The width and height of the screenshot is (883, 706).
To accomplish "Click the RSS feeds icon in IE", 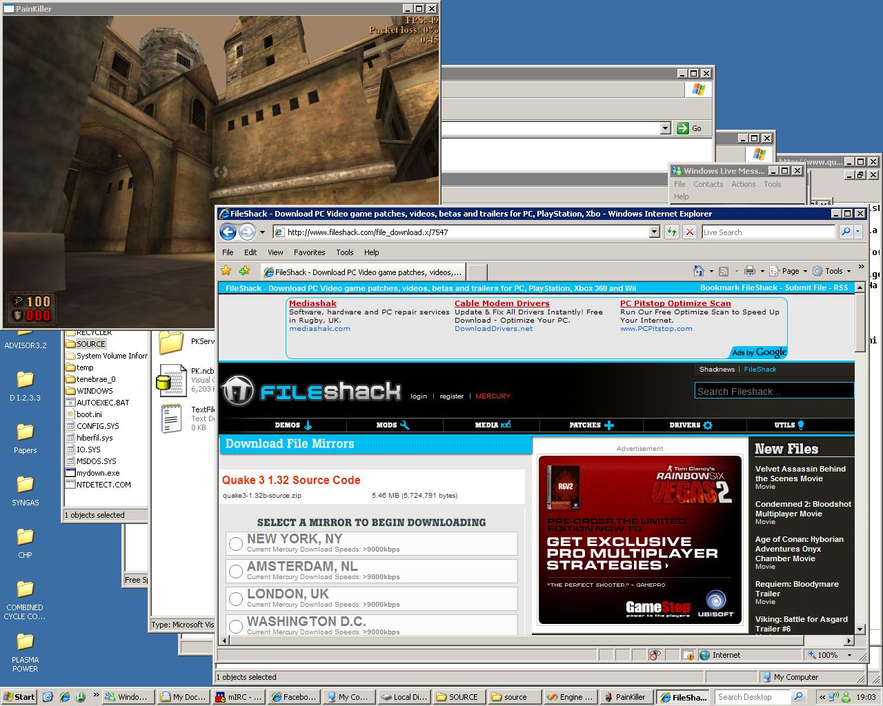I will click(x=724, y=271).
